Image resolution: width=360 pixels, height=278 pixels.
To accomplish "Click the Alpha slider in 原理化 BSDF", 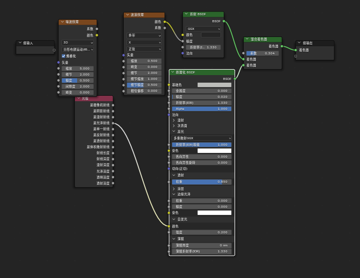I will [201, 109].
